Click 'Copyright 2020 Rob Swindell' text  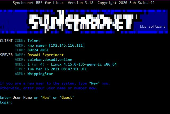click(126, 3)
